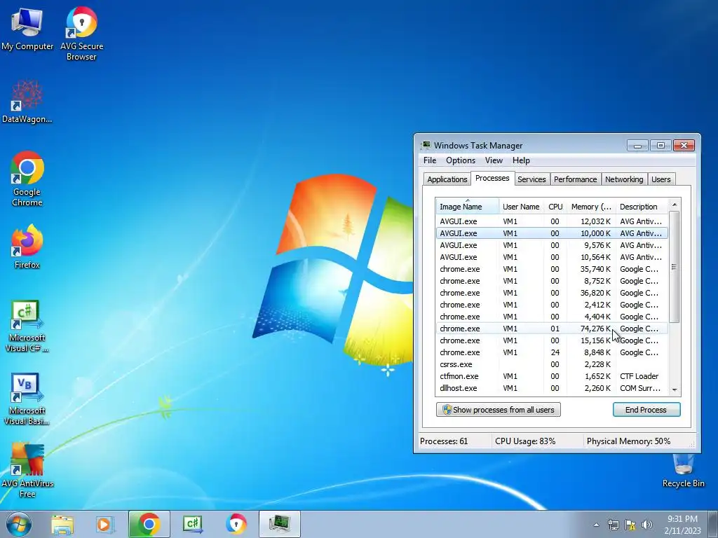Open My Computer desktop icon
The height and width of the screenshot is (538, 718).
click(x=27, y=29)
